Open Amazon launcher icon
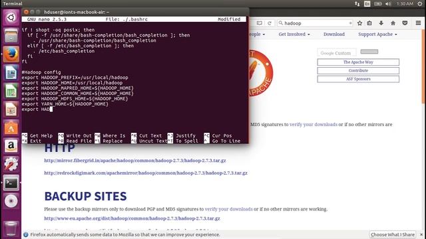The height and width of the screenshot is (239, 426). click(x=11, y=146)
